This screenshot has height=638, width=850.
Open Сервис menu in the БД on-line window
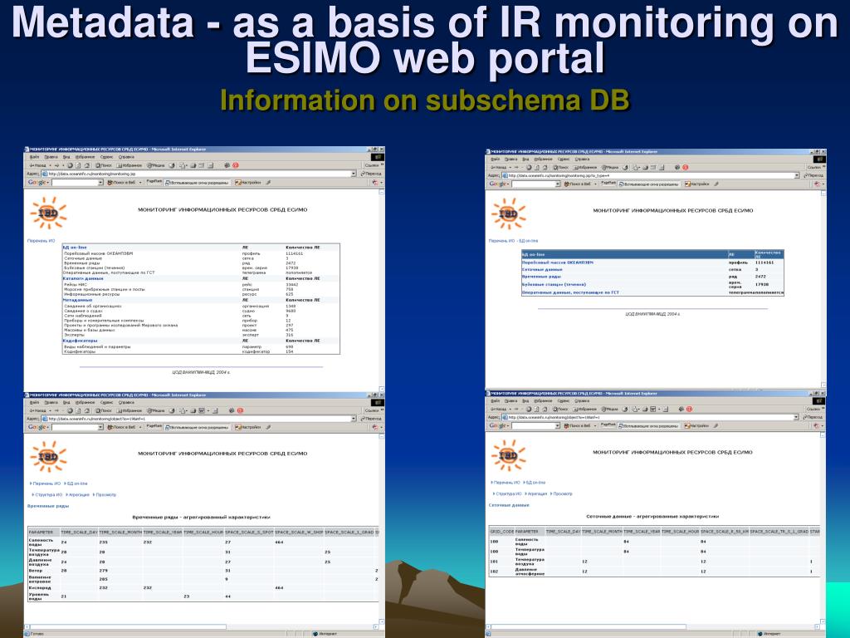pos(564,159)
